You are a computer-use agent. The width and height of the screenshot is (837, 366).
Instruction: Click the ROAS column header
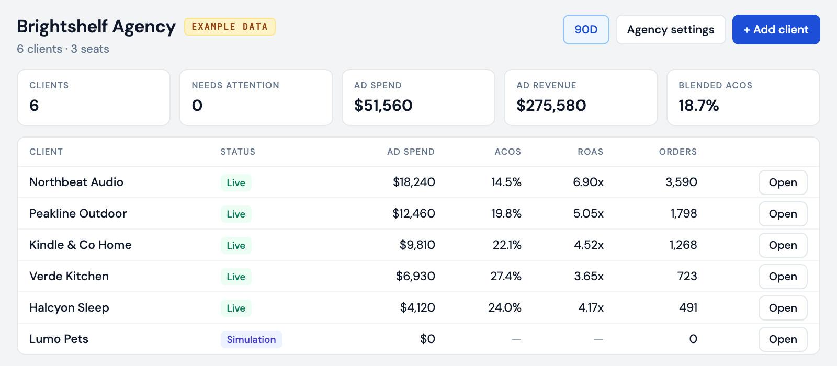point(591,152)
